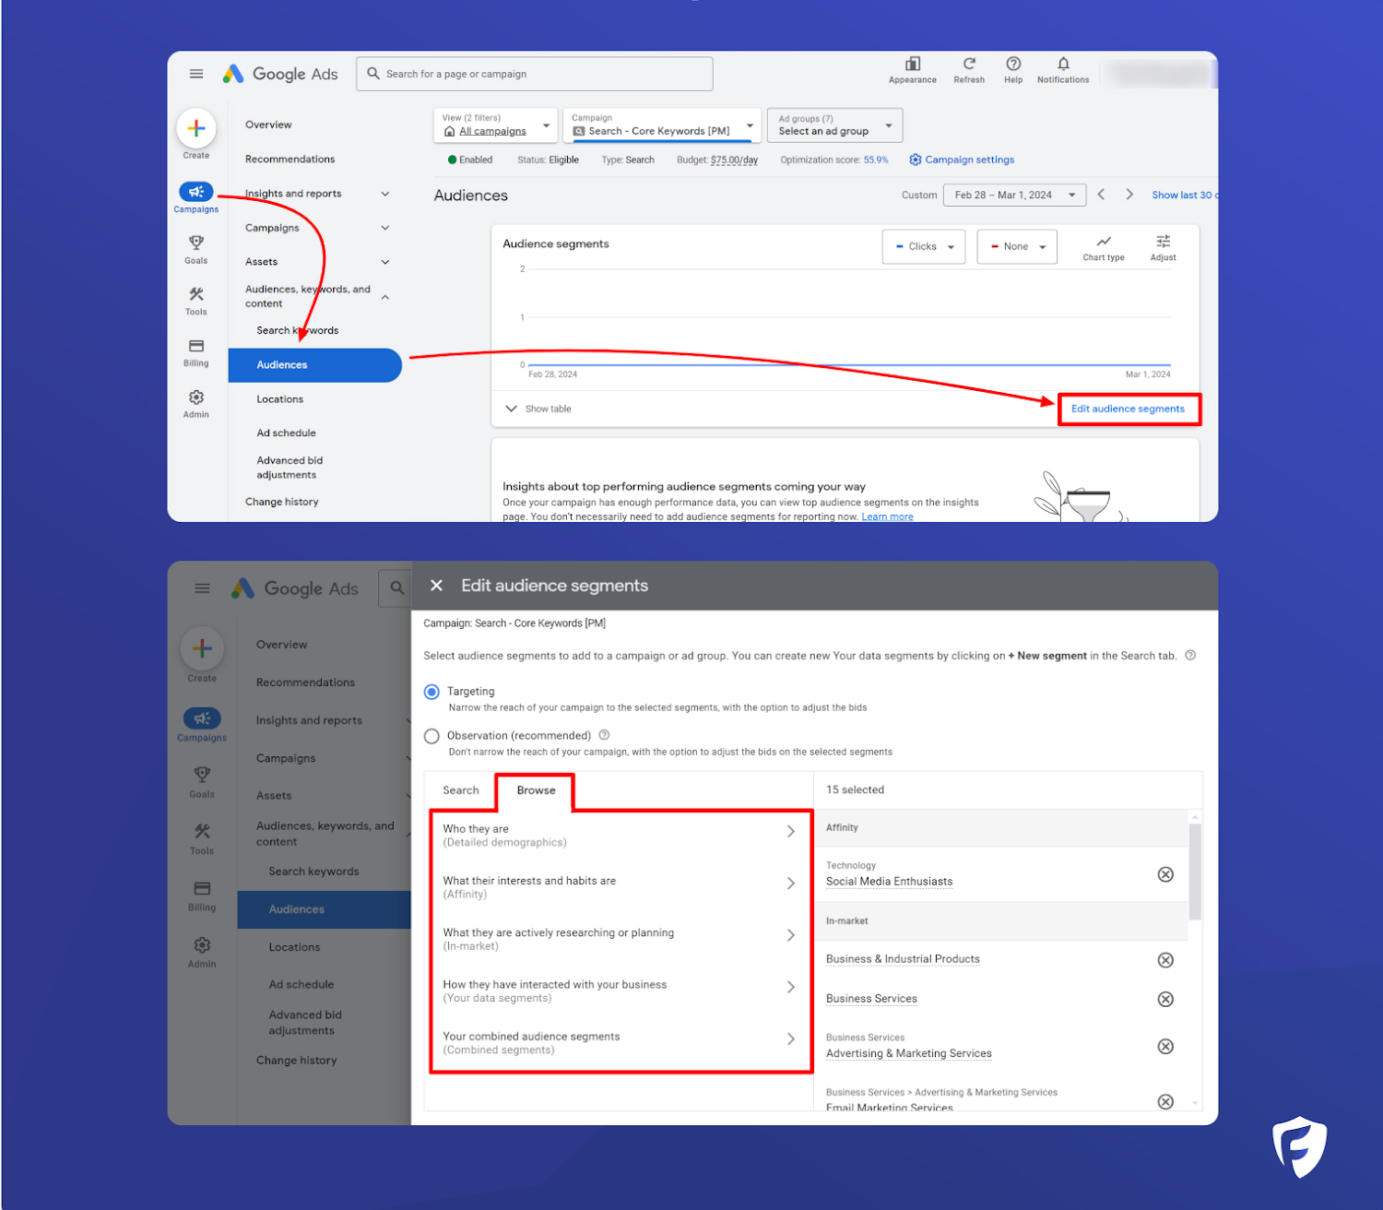Expand the Show table section
The height and width of the screenshot is (1210, 1383).
coord(538,409)
